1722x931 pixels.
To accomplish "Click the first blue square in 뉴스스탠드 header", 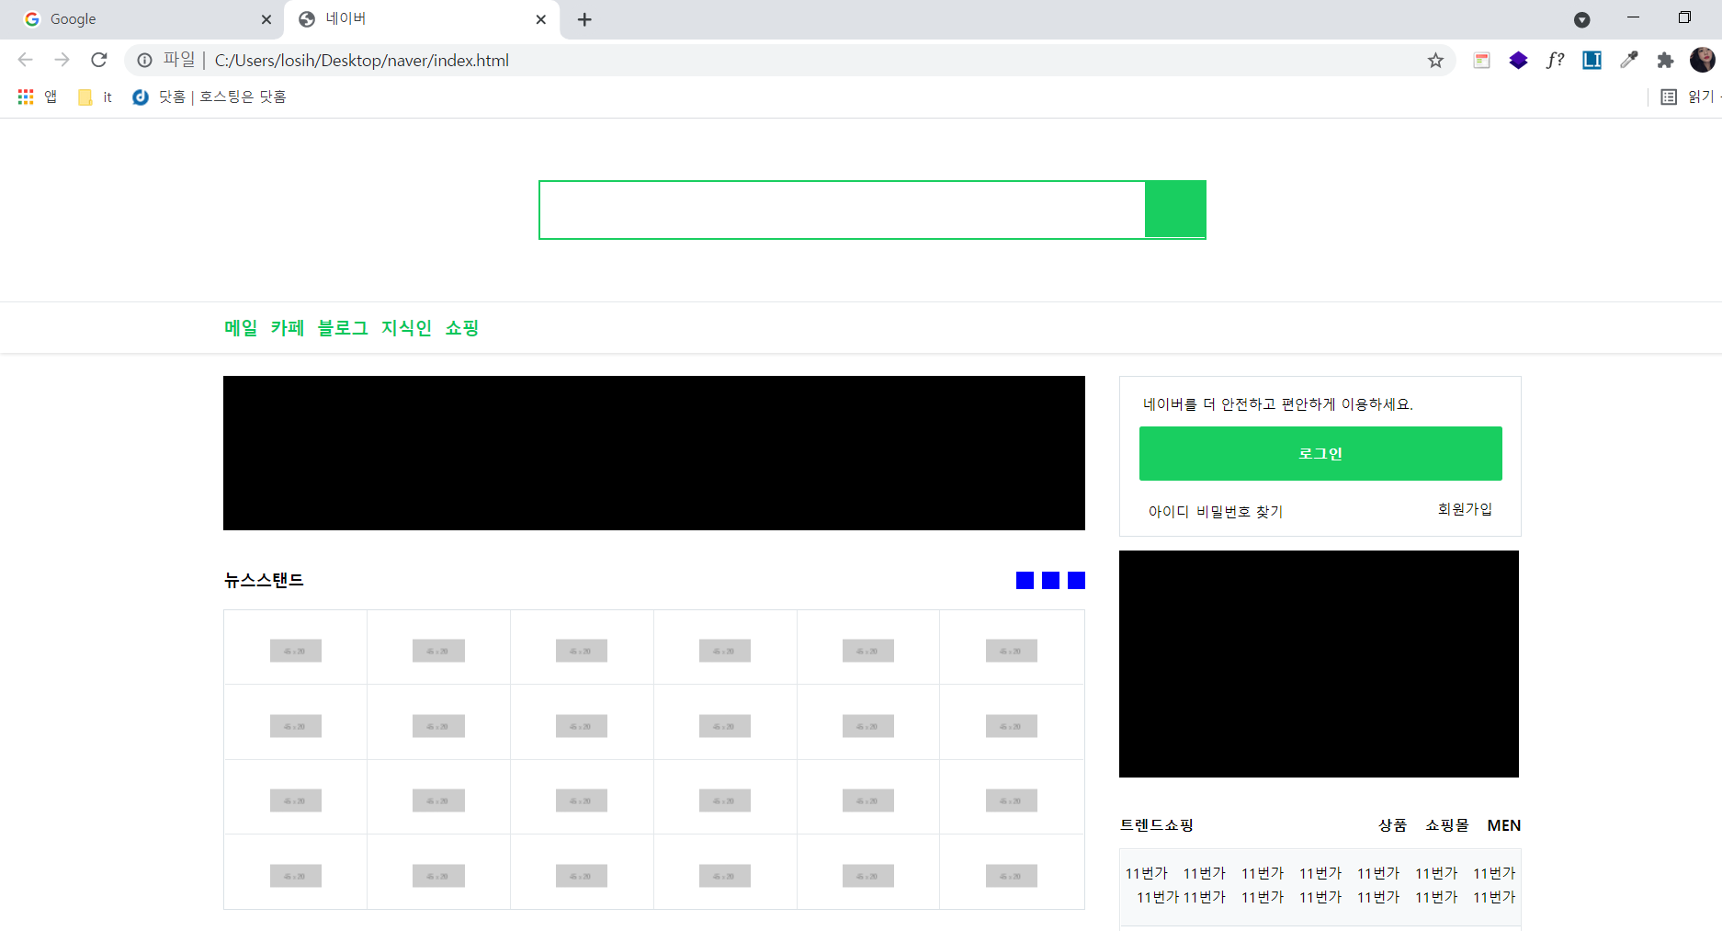I will pyautogui.click(x=1025, y=580).
